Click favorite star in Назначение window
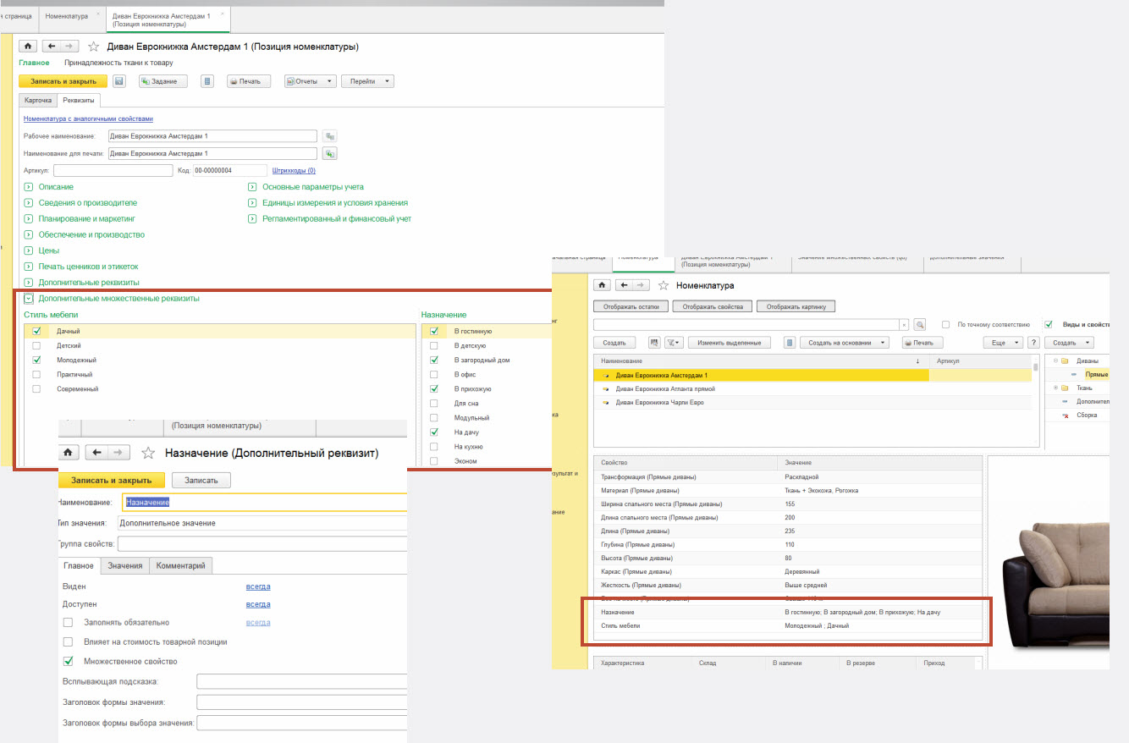The height and width of the screenshot is (743, 1129). pyautogui.click(x=148, y=453)
